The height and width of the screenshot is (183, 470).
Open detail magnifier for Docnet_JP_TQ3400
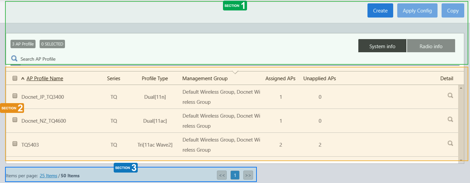click(x=450, y=95)
